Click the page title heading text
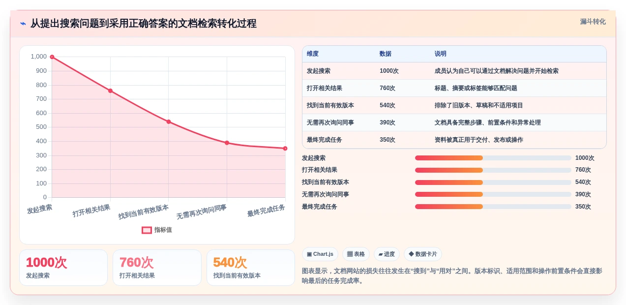Image resolution: width=626 pixels, height=305 pixels. coord(144,24)
